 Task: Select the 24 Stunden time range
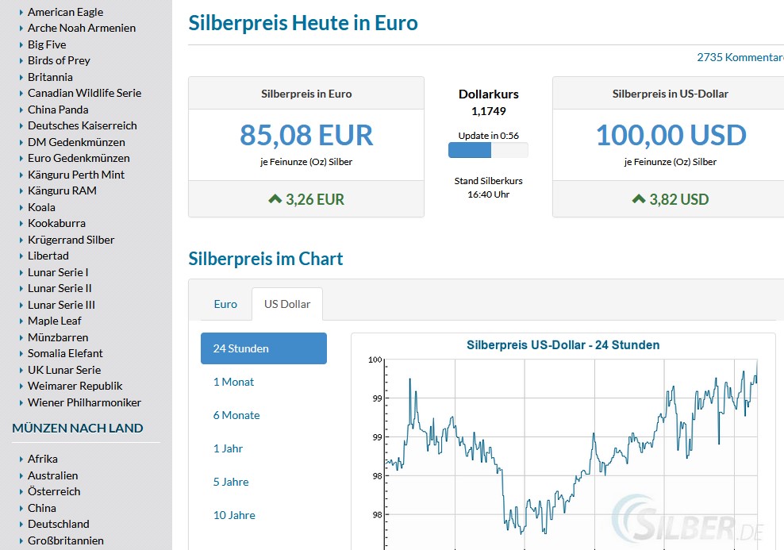[263, 348]
